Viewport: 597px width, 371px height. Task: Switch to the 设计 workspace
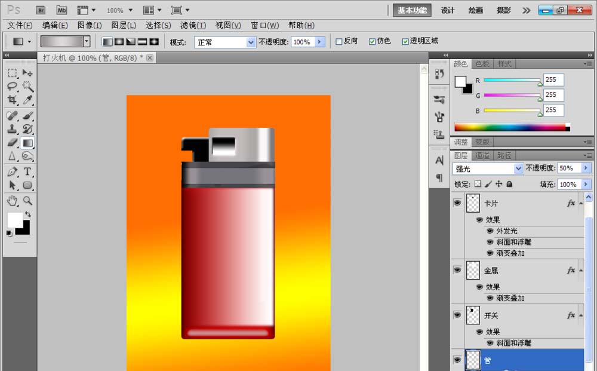point(448,10)
